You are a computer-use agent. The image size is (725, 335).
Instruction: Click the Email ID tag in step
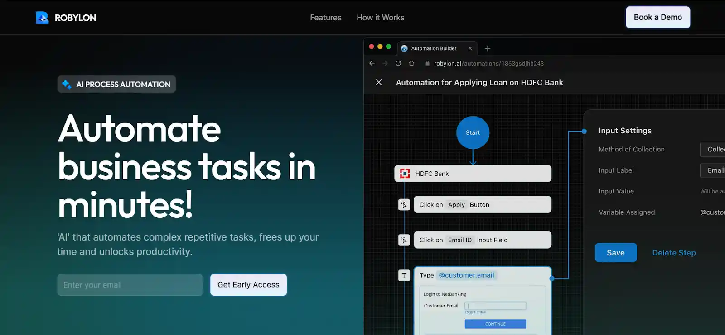460,240
